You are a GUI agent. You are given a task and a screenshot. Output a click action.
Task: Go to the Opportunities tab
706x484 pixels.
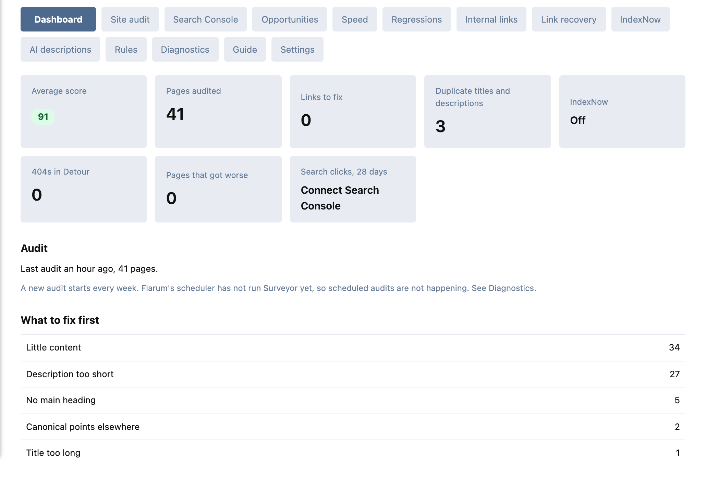290,19
